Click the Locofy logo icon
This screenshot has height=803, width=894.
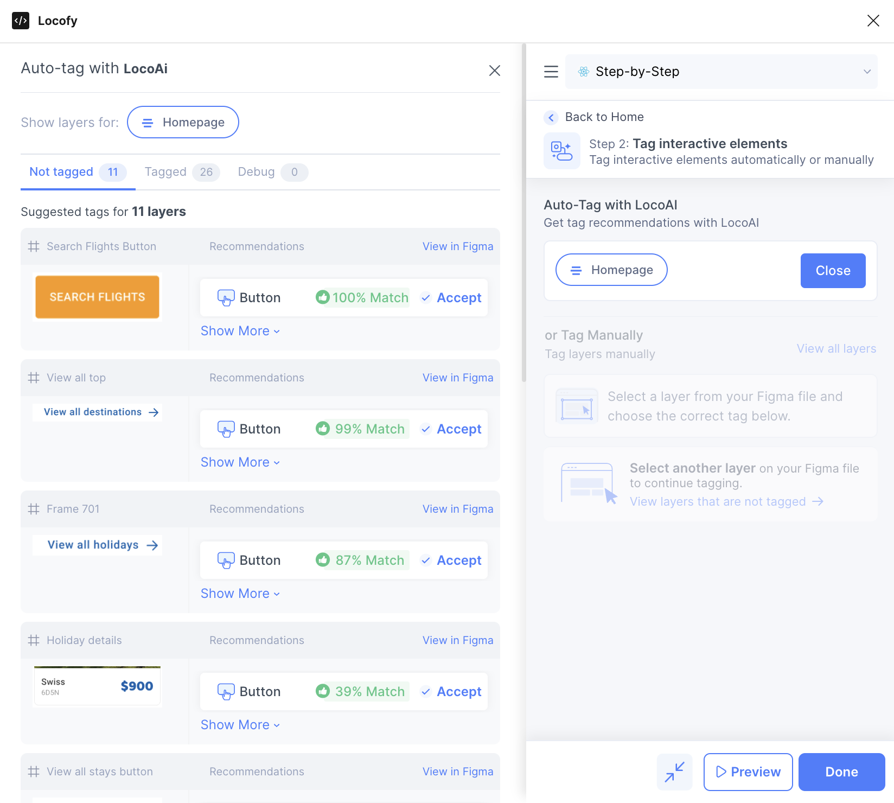tap(21, 21)
